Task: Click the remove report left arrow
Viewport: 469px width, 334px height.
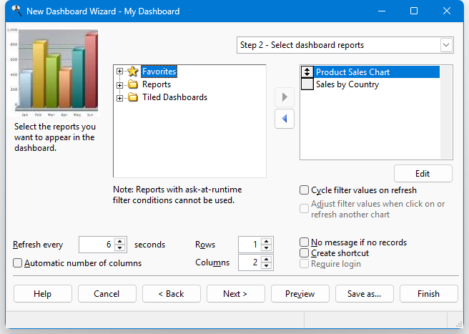Action: 285,119
